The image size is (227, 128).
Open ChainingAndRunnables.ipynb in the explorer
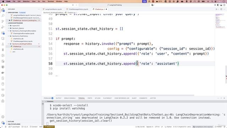(x=24, y=33)
